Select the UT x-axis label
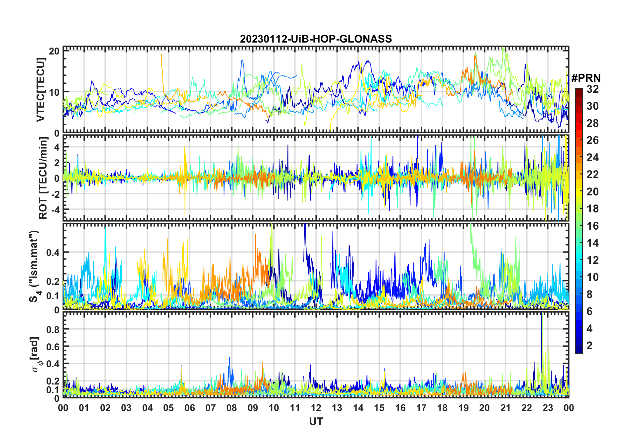Image resolution: width=632 pixels, height=442 pixels. [316, 421]
